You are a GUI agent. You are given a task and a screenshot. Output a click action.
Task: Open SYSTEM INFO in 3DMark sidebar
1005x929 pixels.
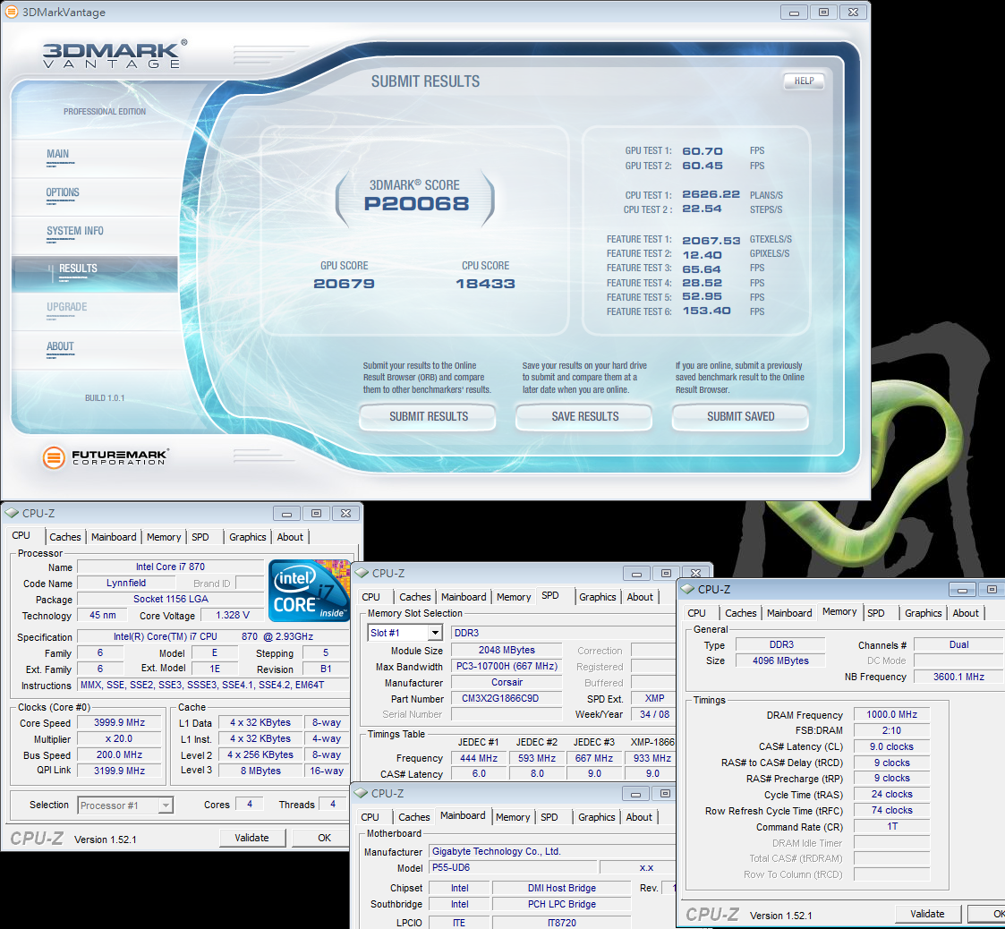75,231
